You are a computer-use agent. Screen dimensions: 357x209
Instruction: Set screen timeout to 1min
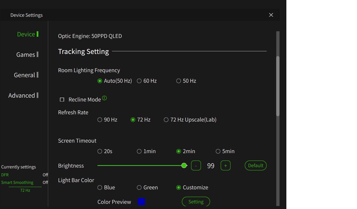[x=146, y=151]
